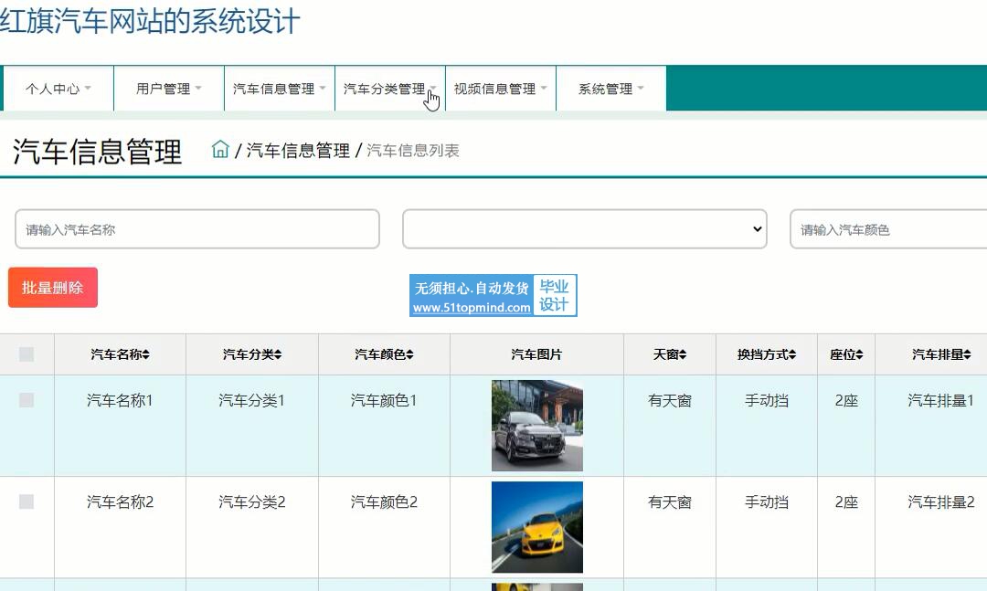
Task: Go to home via breadcrumb house icon
Action: pos(219,149)
